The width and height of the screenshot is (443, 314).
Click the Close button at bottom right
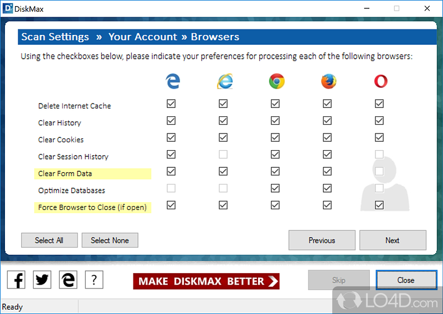(x=405, y=280)
